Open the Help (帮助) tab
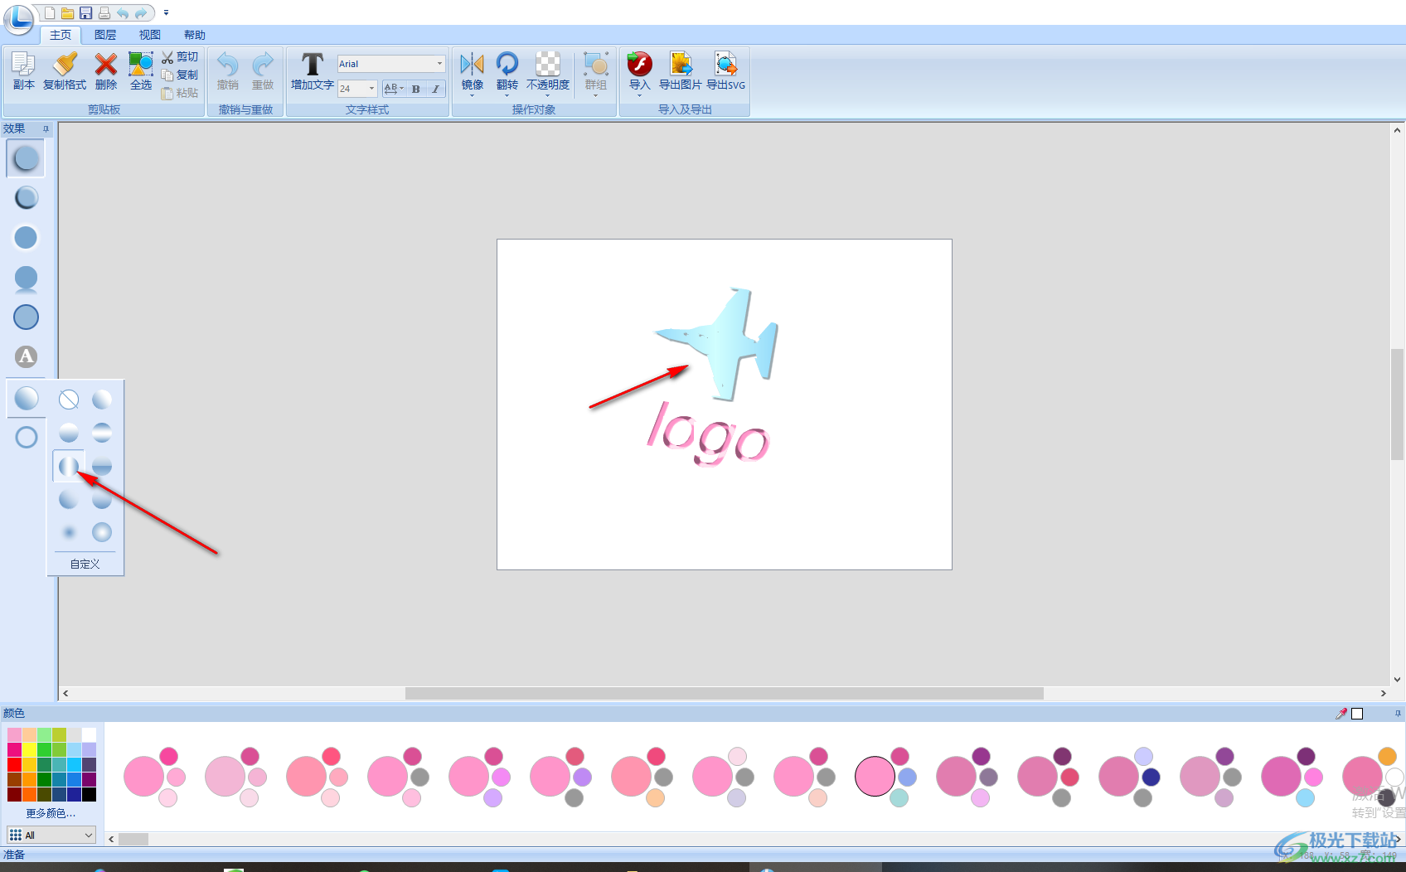Screen dimensions: 1406x872 195,35
